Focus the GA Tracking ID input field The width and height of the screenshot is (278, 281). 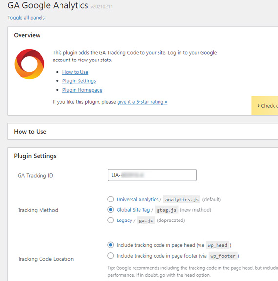(152, 175)
